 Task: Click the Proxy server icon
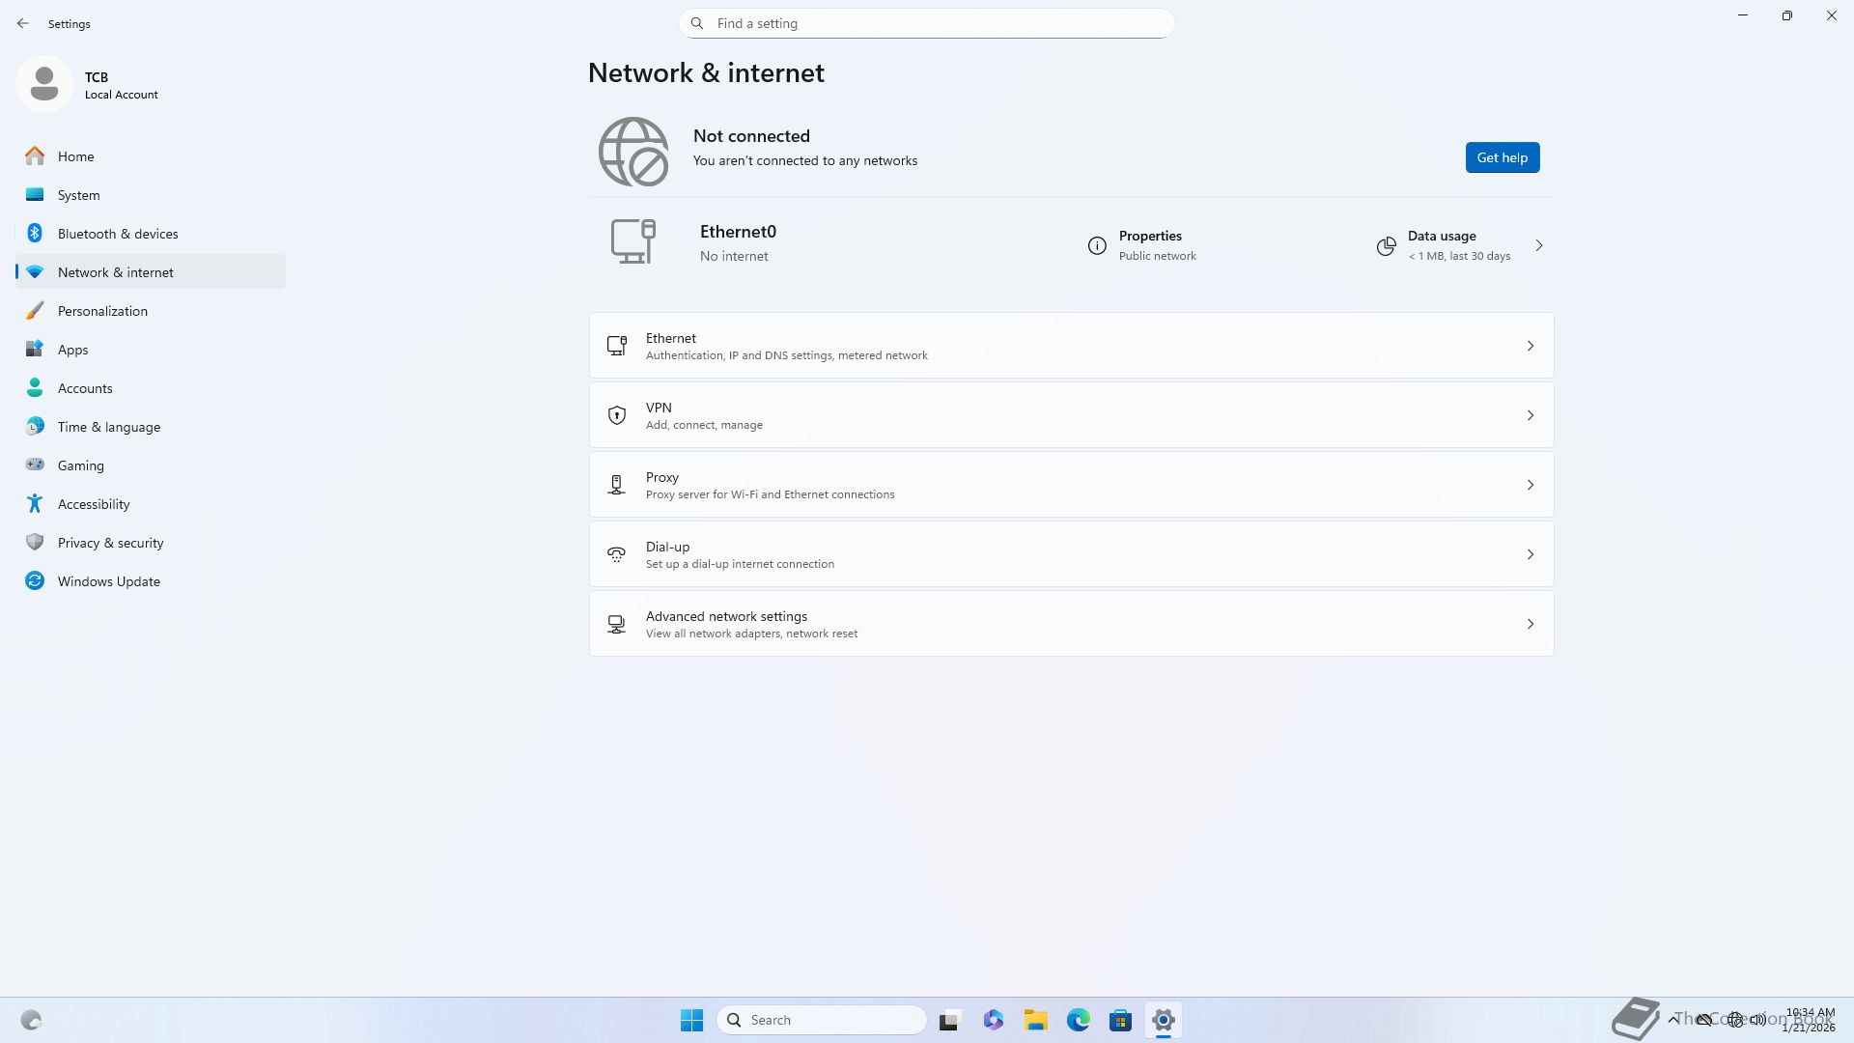coord(616,485)
